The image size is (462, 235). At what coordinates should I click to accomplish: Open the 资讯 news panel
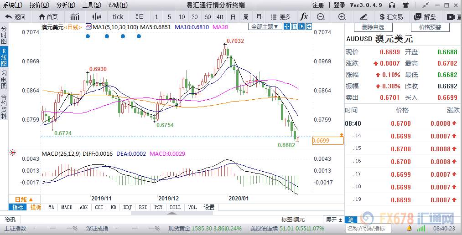point(10,220)
